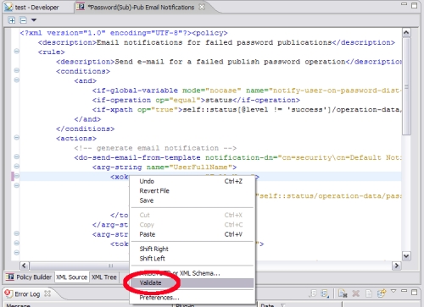Collapse the rule element fold marker
This screenshot has width=424, height=307.
[x=17, y=52]
